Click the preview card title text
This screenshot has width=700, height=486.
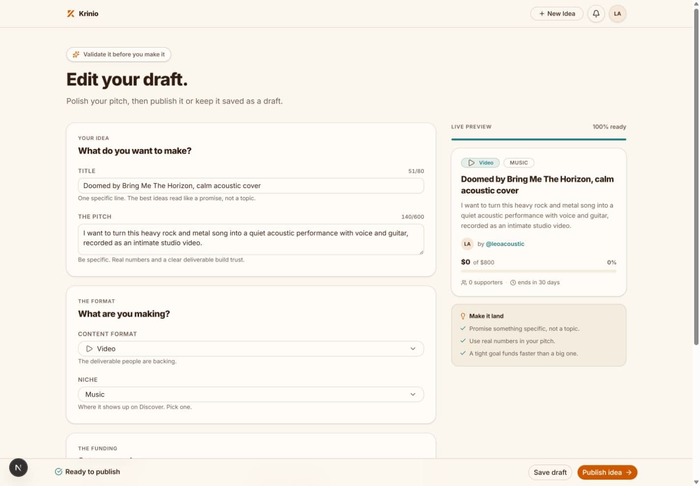click(537, 185)
